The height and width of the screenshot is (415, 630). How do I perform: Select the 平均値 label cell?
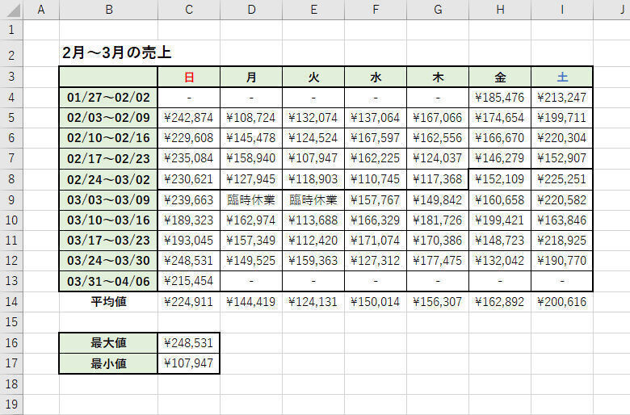click(108, 301)
